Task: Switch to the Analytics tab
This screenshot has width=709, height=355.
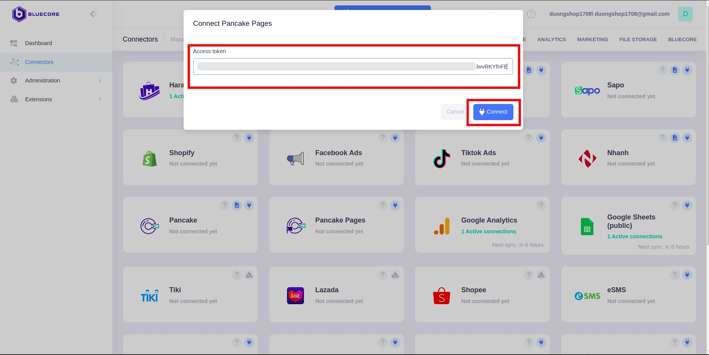Action: pyautogui.click(x=551, y=39)
